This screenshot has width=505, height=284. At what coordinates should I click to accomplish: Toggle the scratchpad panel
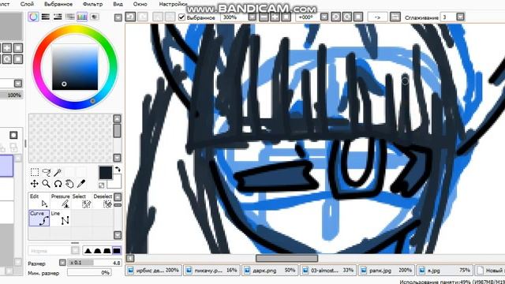pyautogui.click(x=95, y=17)
